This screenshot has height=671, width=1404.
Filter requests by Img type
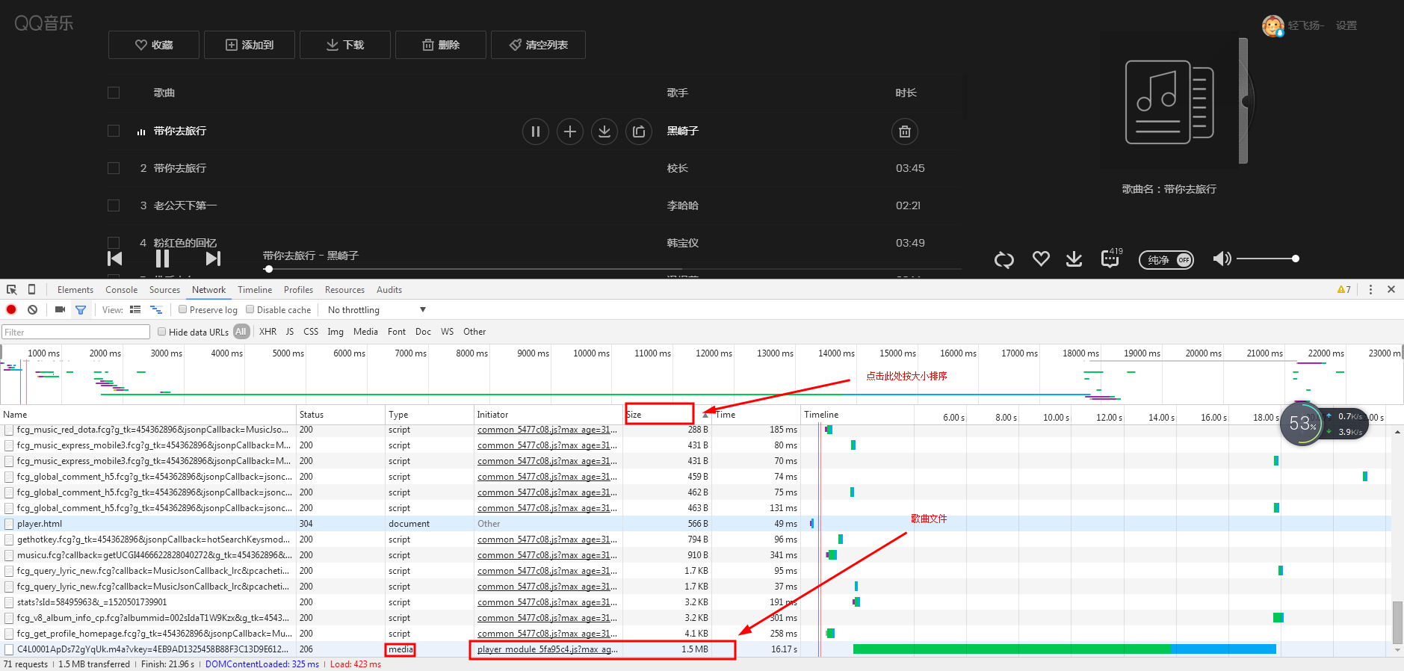pyautogui.click(x=335, y=332)
